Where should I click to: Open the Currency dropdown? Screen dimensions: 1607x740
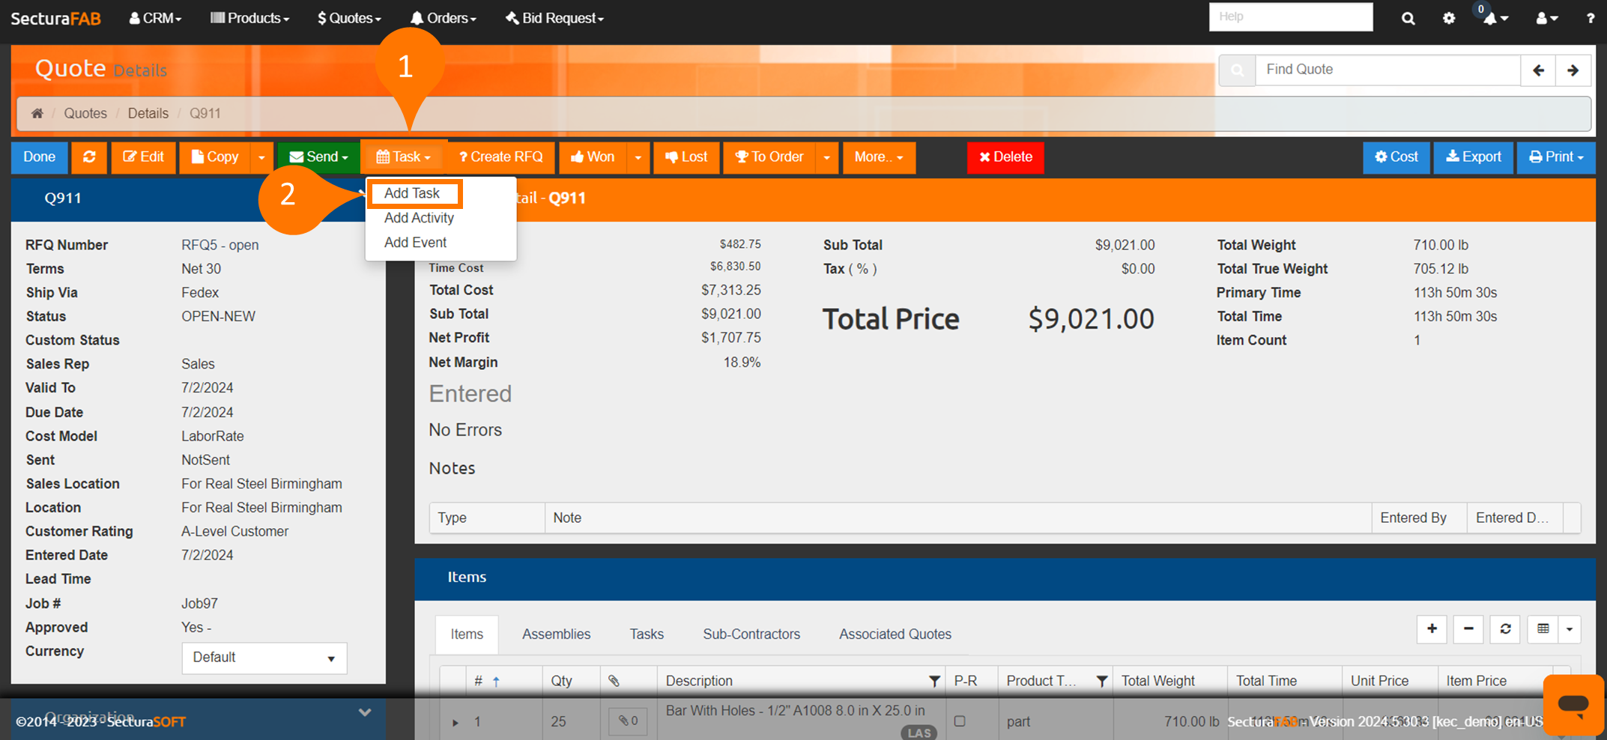[264, 658]
